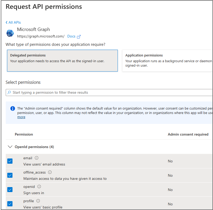Image resolution: width=213 pixels, height=210 pixels.
Task: Click the 'Microsoft Graph' API name
Action: pyautogui.click(x=33, y=29)
